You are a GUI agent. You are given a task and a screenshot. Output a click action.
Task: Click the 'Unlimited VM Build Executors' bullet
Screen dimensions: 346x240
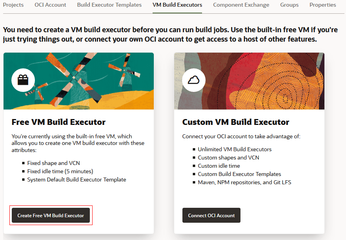coord(235,149)
